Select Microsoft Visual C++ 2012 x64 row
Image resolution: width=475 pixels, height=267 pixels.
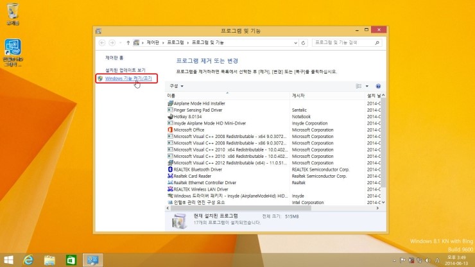click(x=273, y=163)
